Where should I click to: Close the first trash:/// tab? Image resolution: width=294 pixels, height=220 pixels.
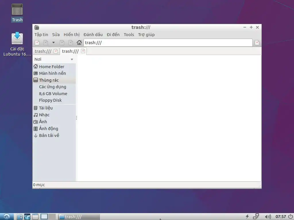[x=56, y=51]
